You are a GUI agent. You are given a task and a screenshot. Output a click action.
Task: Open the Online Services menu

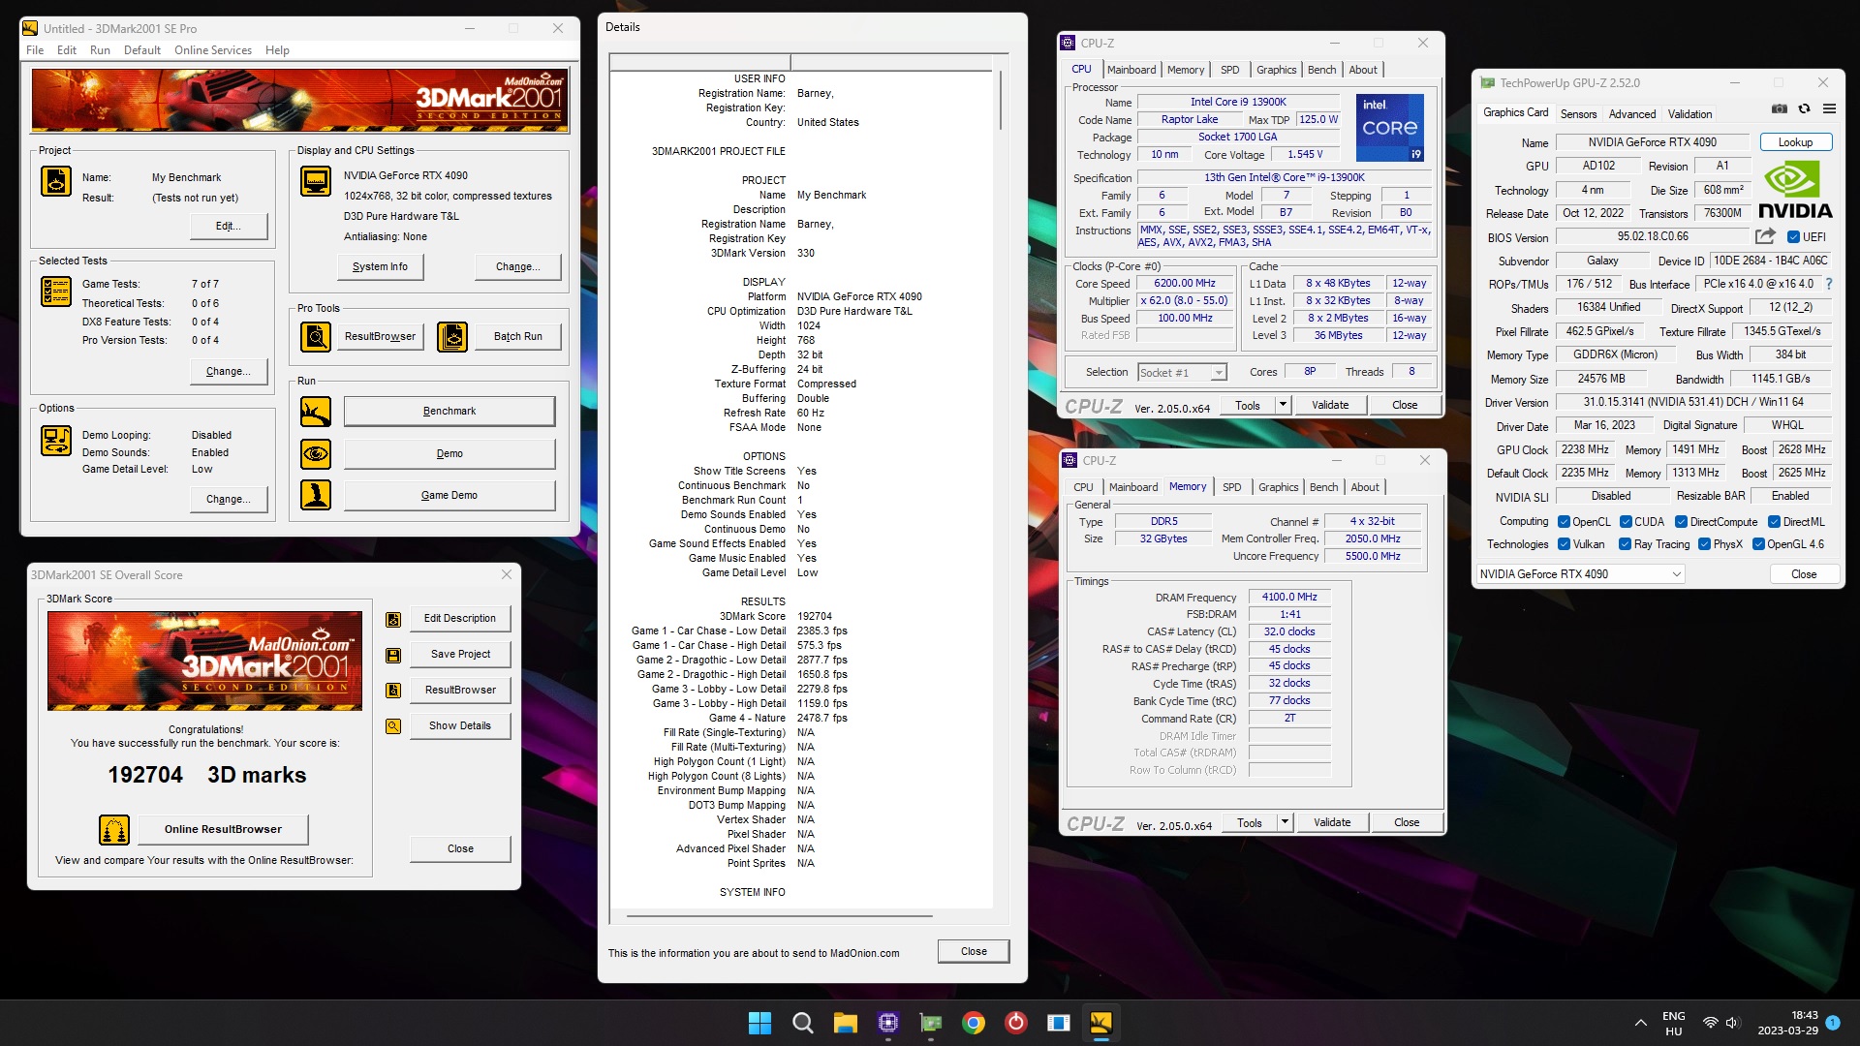(213, 50)
